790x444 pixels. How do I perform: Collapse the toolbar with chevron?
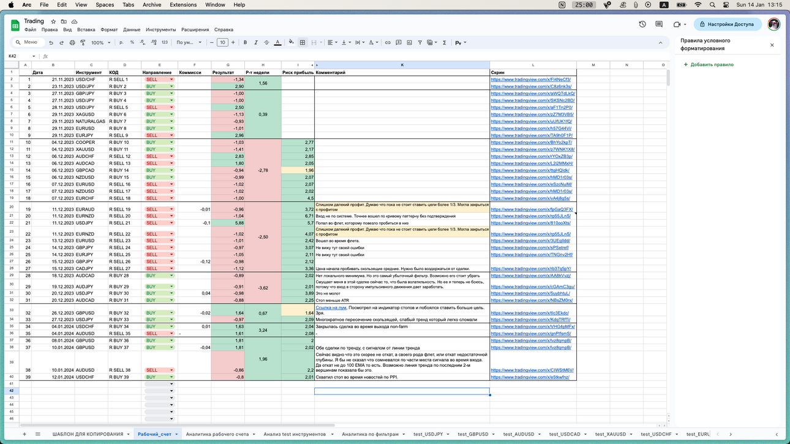[x=660, y=43]
